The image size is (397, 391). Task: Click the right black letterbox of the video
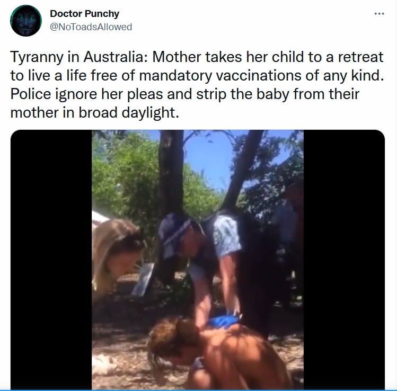coord(344,260)
